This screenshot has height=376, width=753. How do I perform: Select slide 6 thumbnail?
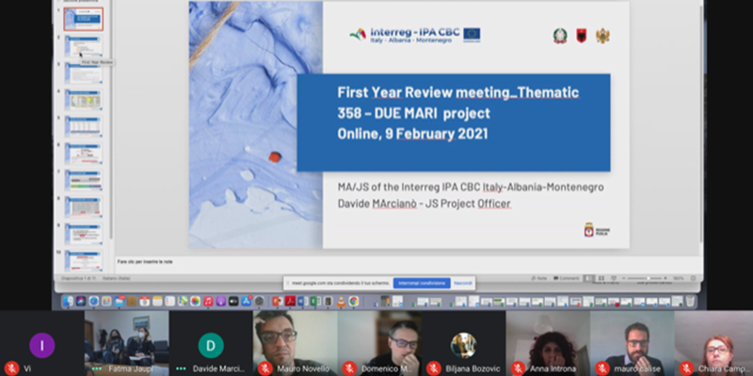(83, 153)
